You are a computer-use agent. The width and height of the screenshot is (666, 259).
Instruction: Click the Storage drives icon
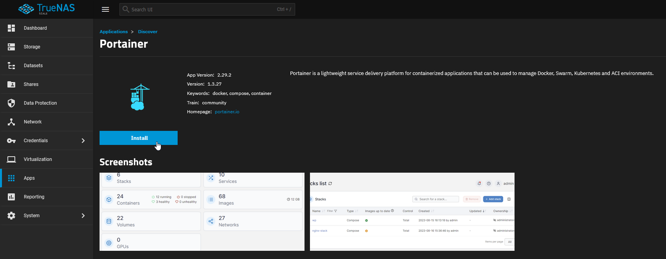coord(11,47)
